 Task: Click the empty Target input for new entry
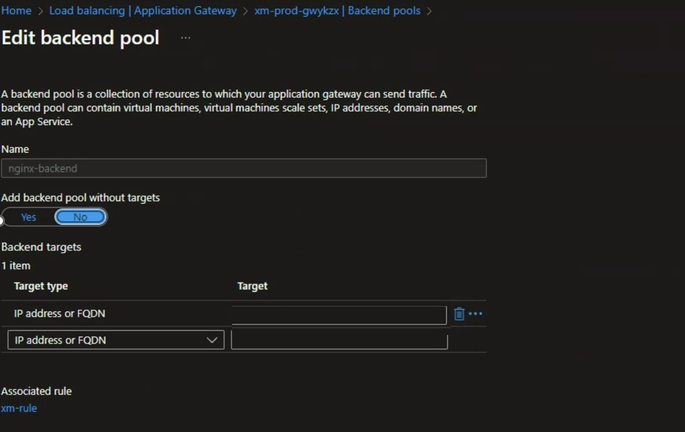tap(339, 341)
